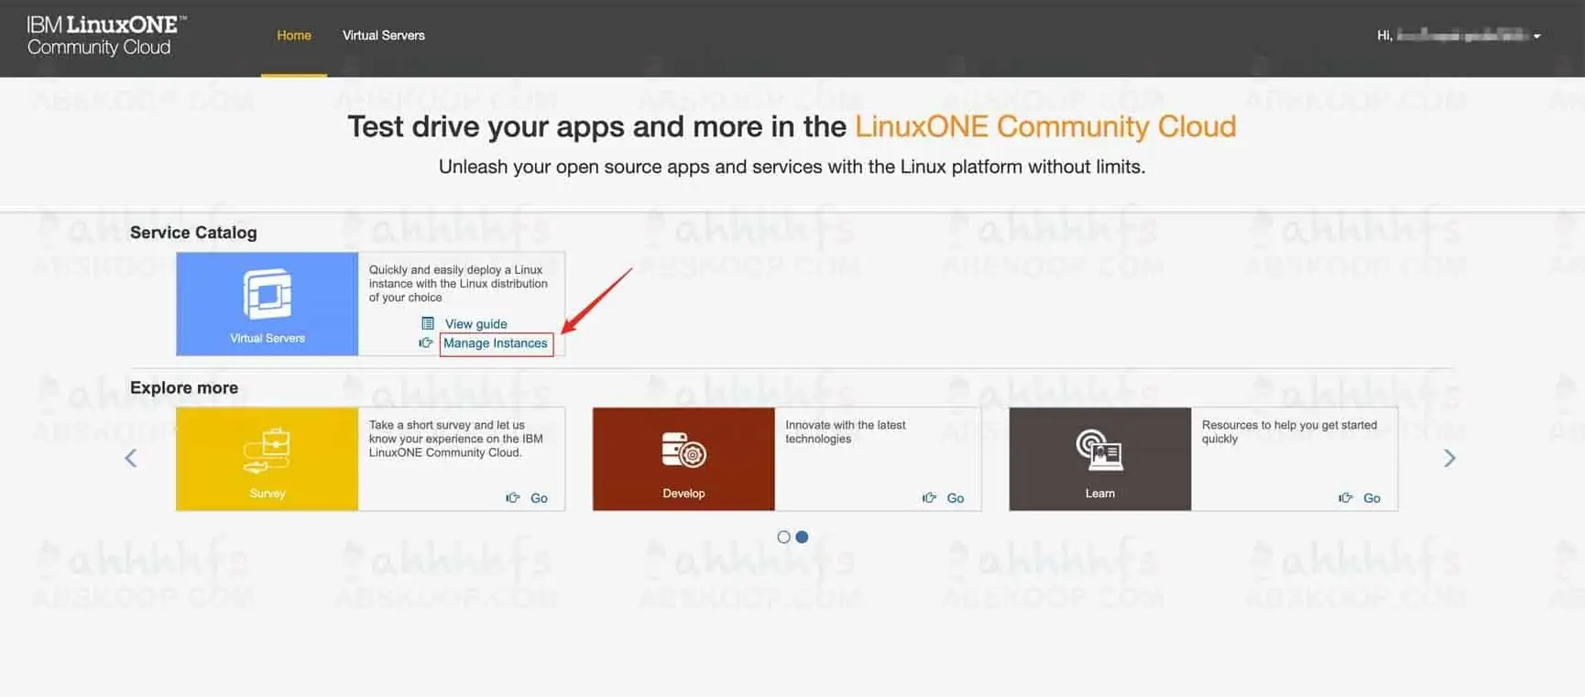Image resolution: width=1585 pixels, height=697 pixels.
Task: Click the yellow Survey tile icon
Action: click(267, 450)
